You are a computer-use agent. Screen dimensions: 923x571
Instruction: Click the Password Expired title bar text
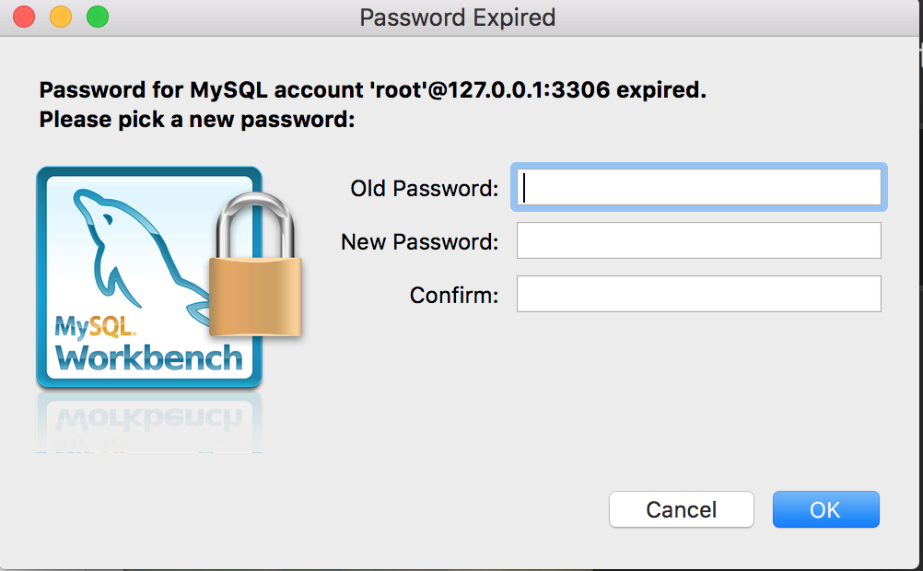point(458,17)
